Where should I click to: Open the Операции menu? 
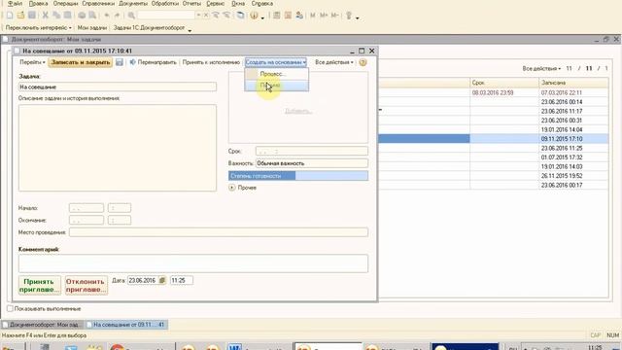(x=65, y=4)
